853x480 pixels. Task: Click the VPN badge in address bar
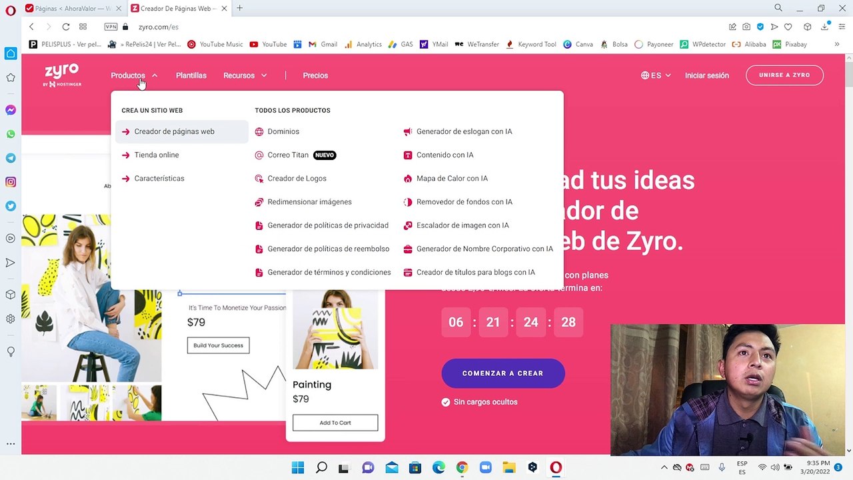111,27
